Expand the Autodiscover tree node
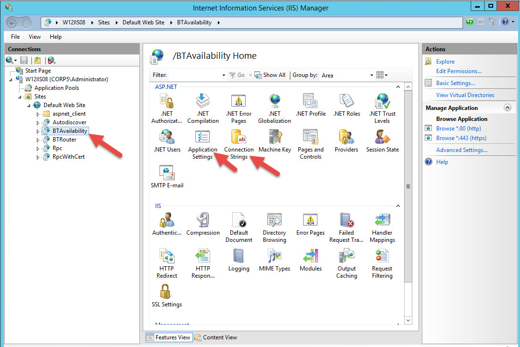The width and height of the screenshot is (520, 347). (38, 123)
